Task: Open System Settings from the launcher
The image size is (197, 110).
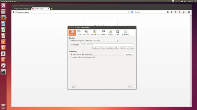Action: [3, 66]
